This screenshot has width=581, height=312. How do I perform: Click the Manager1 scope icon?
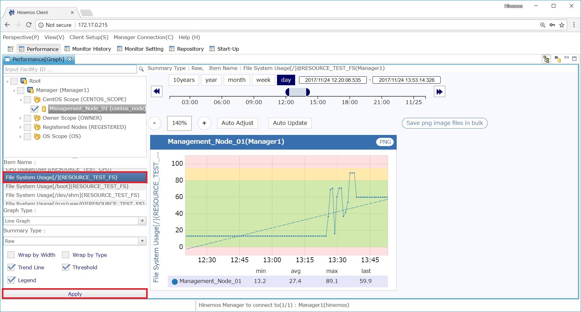[31, 90]
